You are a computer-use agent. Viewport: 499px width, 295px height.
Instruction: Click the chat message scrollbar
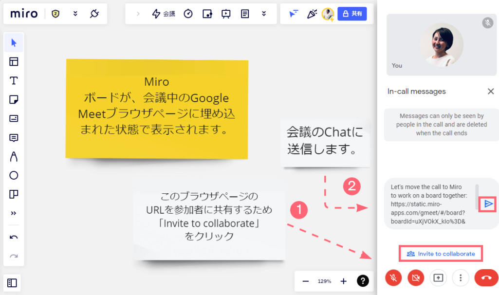(477, 196)
